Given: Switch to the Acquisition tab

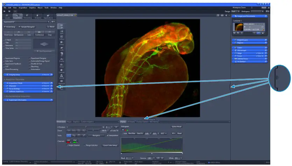Looking at the screenshot, I should tap(17, 16).
